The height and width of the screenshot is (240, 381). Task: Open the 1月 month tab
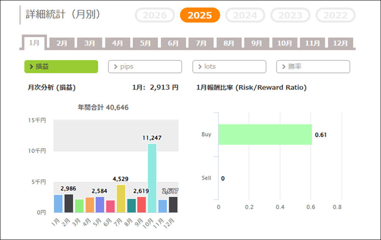(x=34, y=43)
